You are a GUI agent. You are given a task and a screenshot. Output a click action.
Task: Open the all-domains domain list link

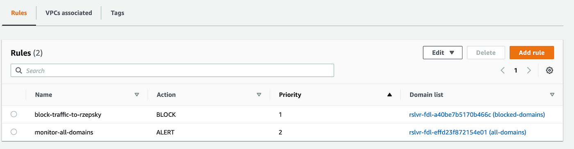click(468, 132)
